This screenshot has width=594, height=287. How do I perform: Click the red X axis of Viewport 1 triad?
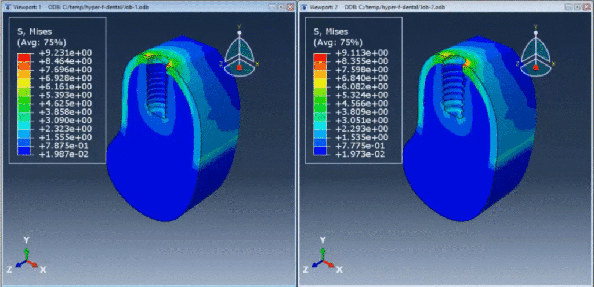[33, 264]
